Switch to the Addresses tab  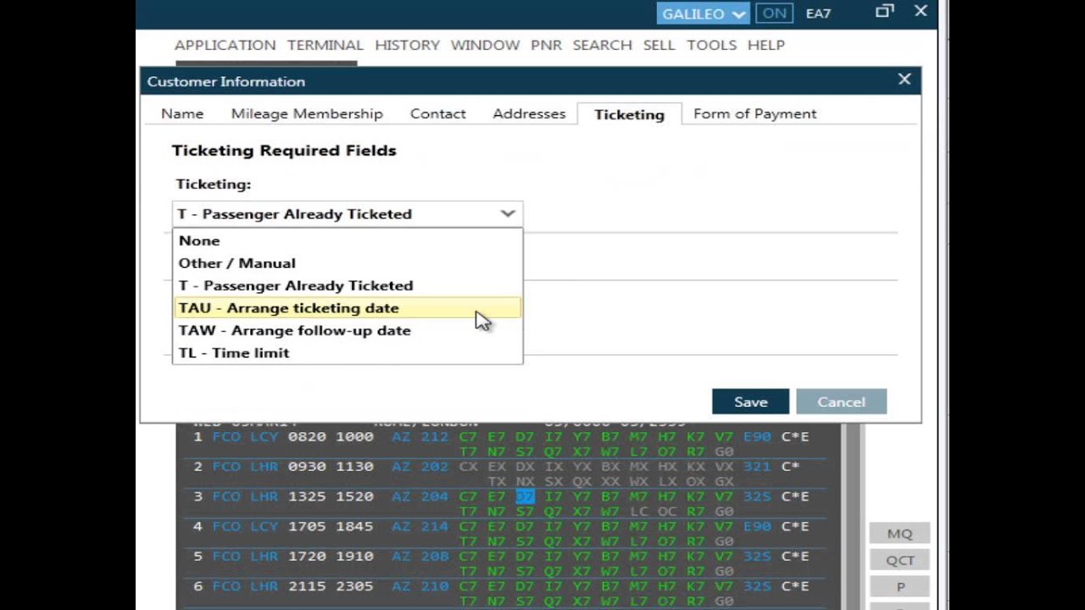pyautogui.click(x=529, y=114)
